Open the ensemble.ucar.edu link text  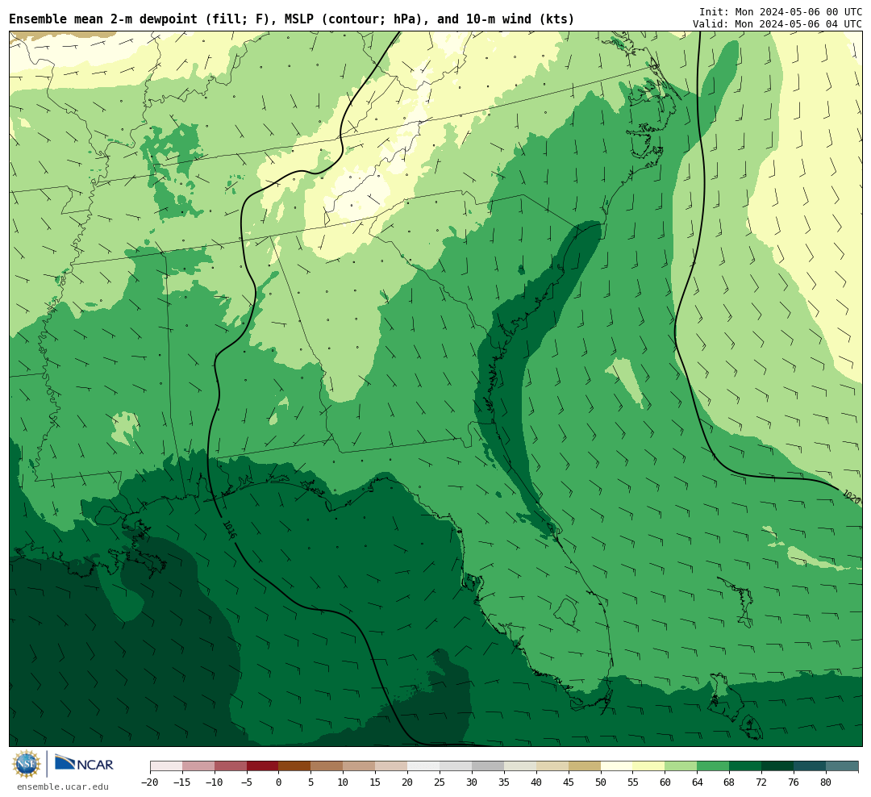(x=62, y=787)
